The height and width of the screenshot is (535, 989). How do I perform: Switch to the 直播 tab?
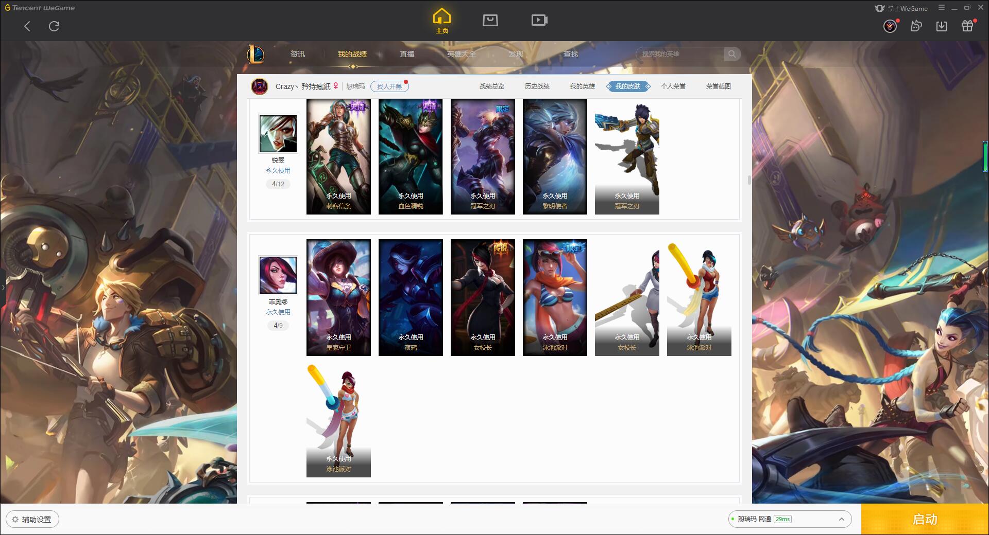point(407,54)
